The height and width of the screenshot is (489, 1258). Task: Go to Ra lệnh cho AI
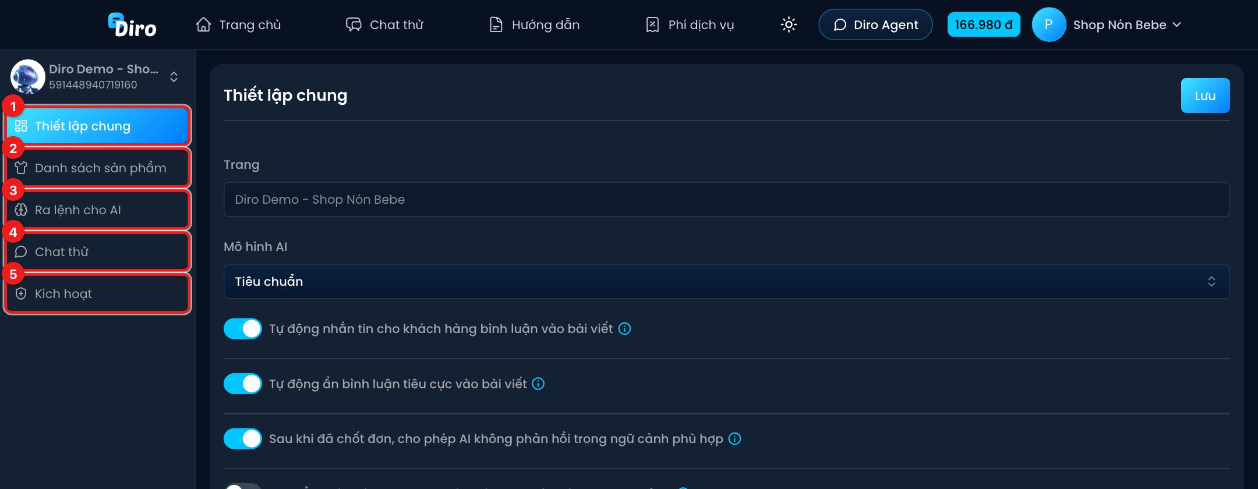tap(97, 210)
